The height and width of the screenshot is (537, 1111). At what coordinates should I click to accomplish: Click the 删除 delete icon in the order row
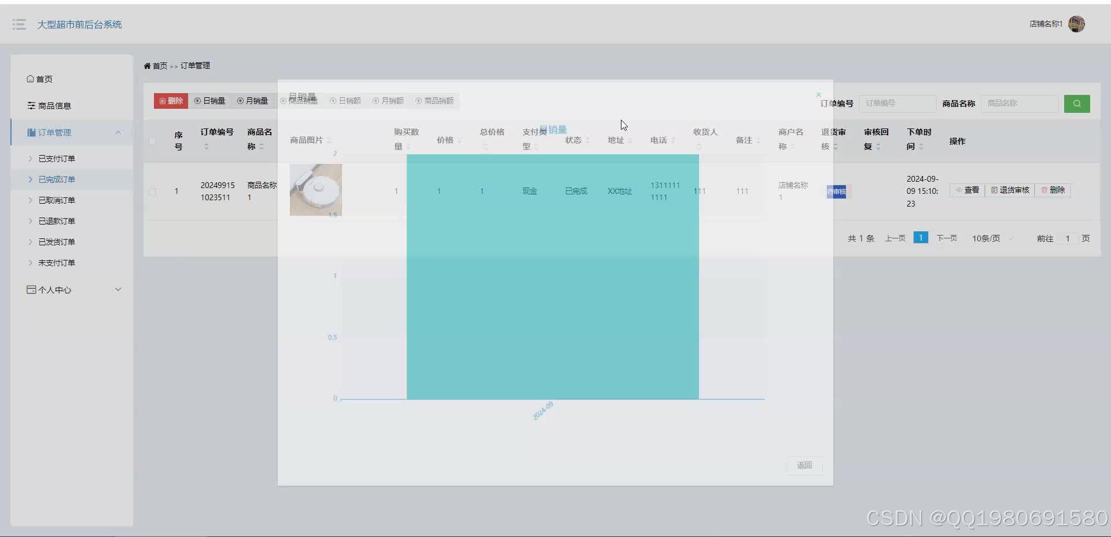1053,190
